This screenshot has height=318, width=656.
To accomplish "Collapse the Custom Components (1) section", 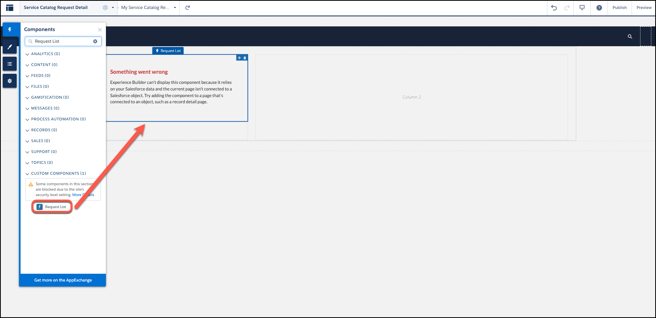I will coord(55,174).
